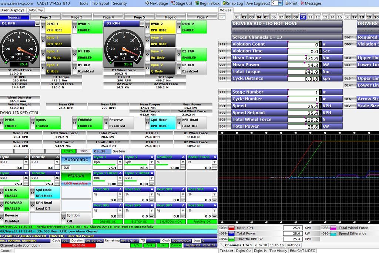
Task: Click the 304 channel number button
Action: (222, 127)
